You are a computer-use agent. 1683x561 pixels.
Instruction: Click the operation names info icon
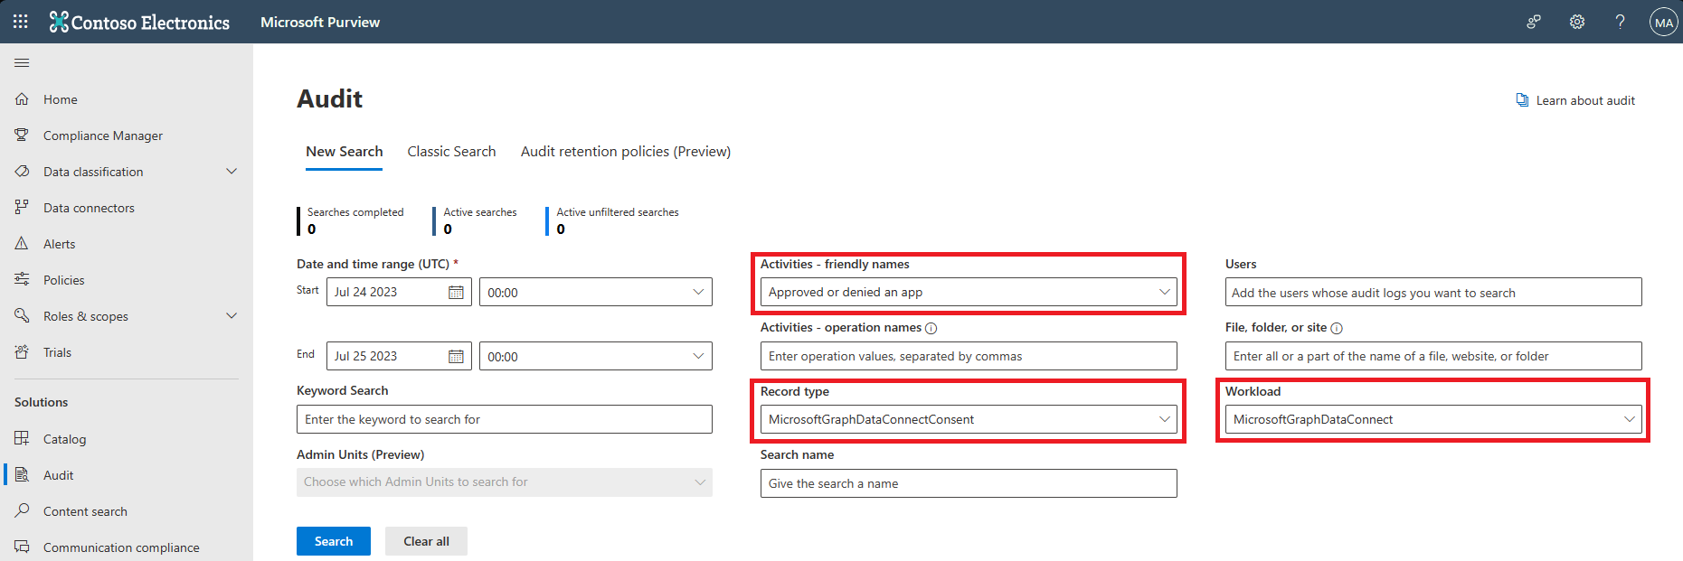point(931,328)
